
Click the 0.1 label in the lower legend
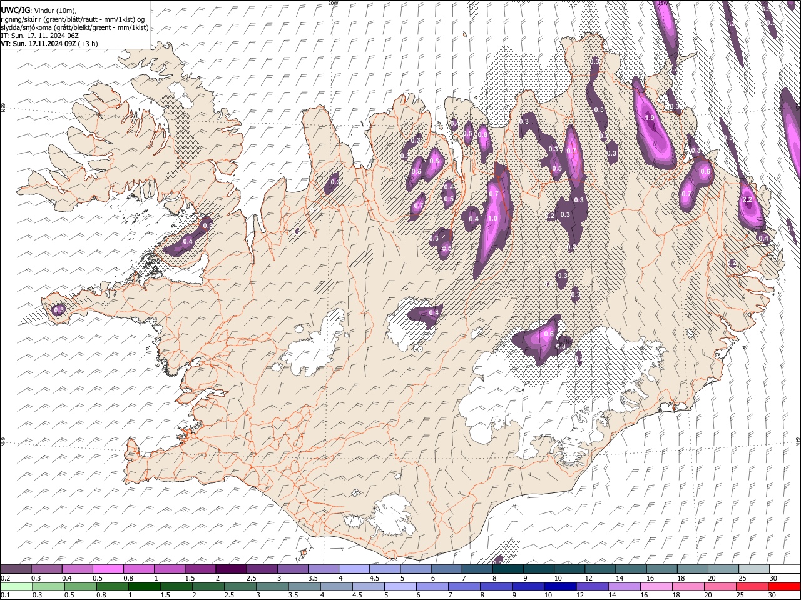click(x=6, y=596)
